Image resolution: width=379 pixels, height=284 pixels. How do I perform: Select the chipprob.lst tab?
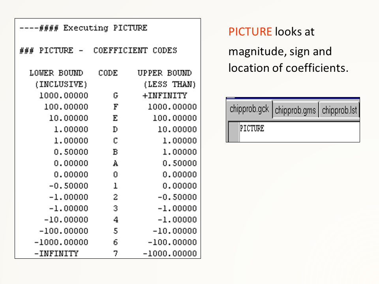[340, 110]
